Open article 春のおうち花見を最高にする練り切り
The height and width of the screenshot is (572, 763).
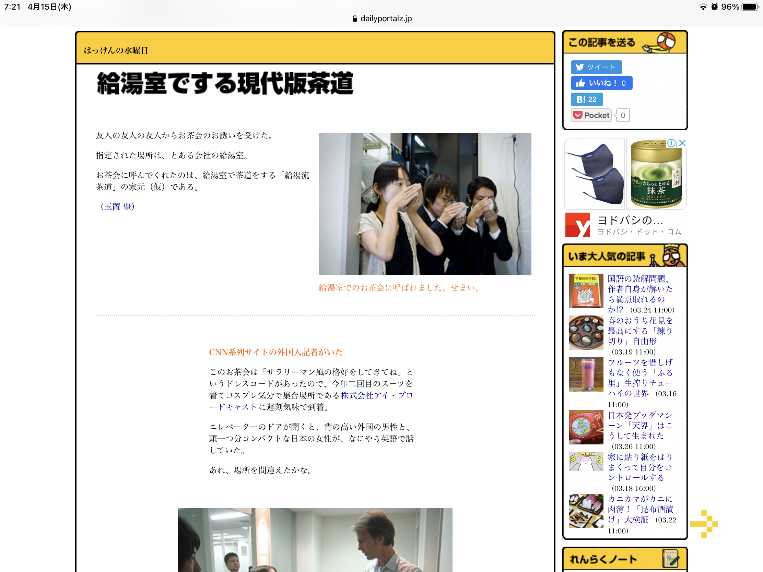(x=640, y=331)
